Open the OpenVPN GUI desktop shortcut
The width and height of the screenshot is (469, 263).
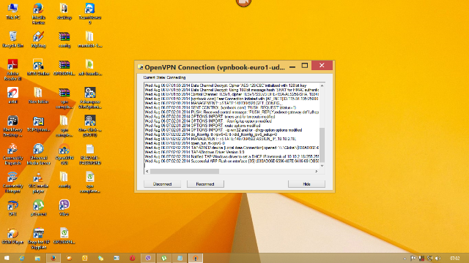[x=64, y=154]
